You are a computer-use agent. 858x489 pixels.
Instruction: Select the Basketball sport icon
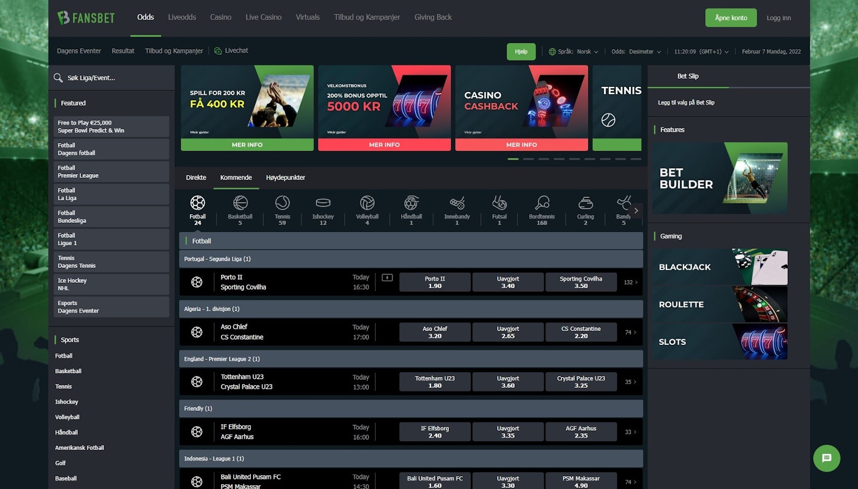point(240,205)
